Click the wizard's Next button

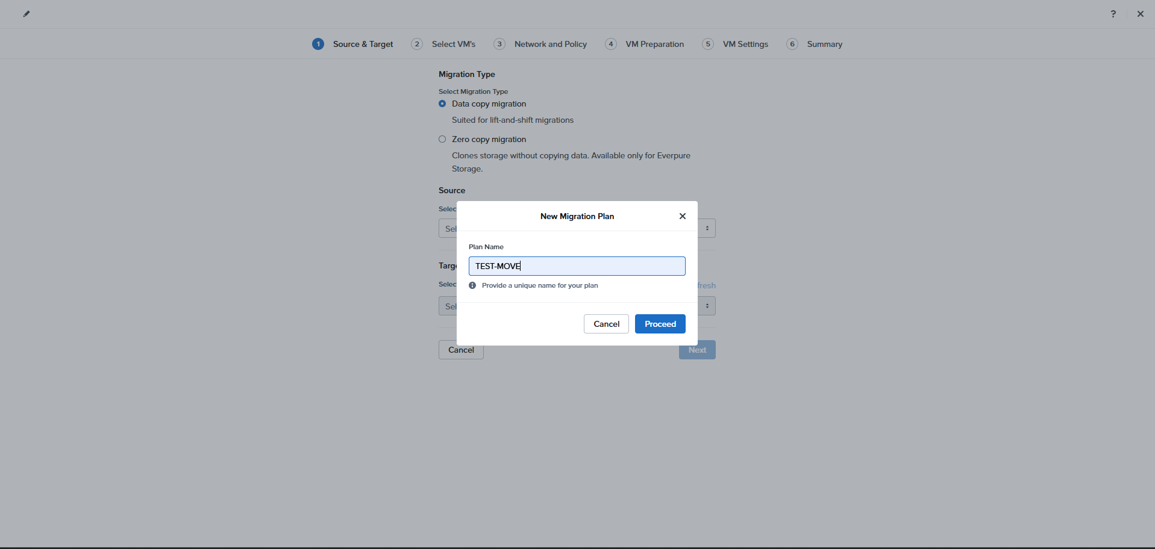tap(697, 350)
